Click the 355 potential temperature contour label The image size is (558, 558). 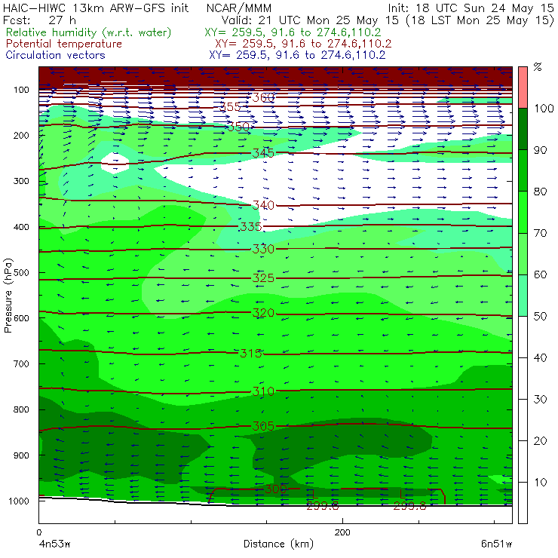(229, 107)
